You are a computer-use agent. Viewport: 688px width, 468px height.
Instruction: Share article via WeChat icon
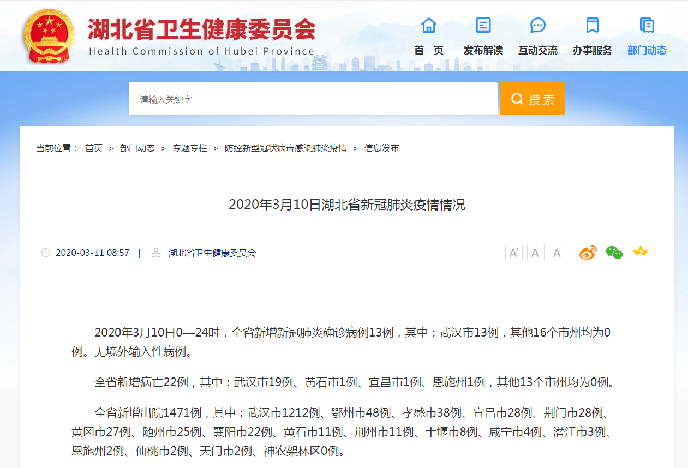614,253
